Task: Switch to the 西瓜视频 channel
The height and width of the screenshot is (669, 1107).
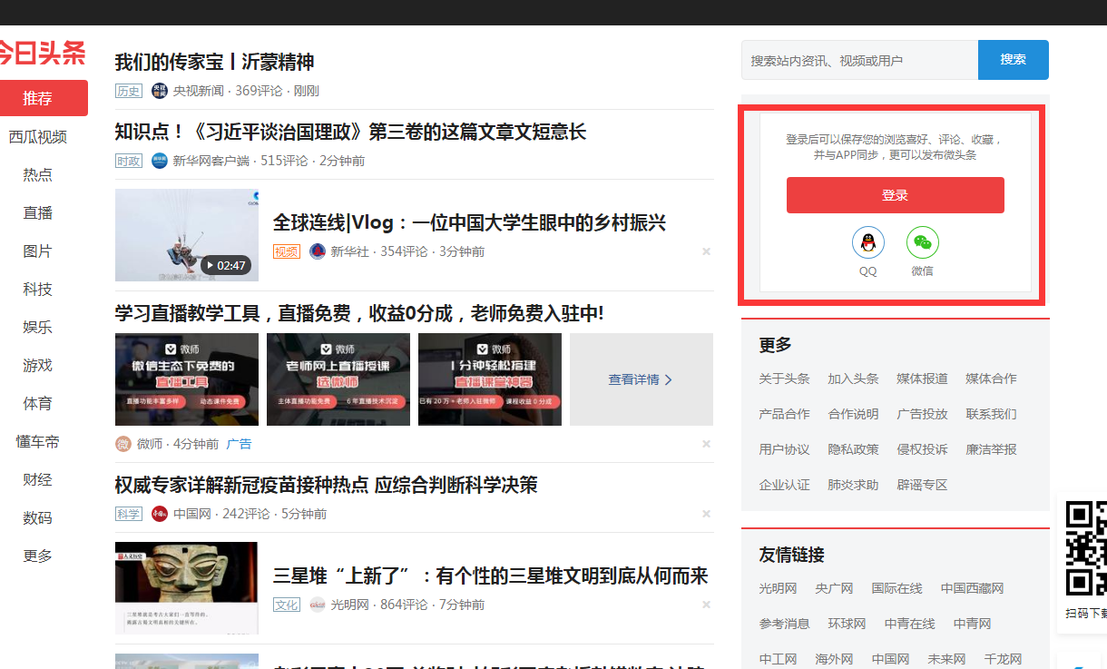Action: 38,137
